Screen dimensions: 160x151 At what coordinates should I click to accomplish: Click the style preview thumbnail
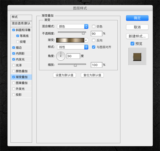pos(137,56)
